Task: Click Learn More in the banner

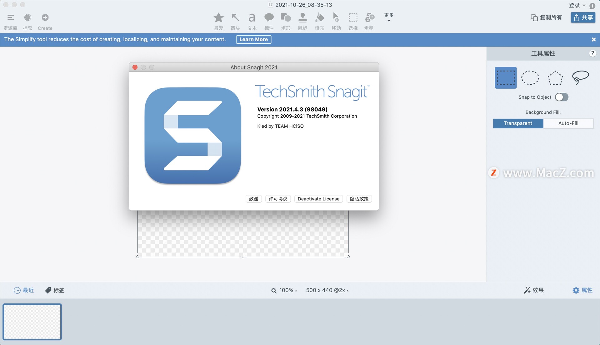Action: 253,39
